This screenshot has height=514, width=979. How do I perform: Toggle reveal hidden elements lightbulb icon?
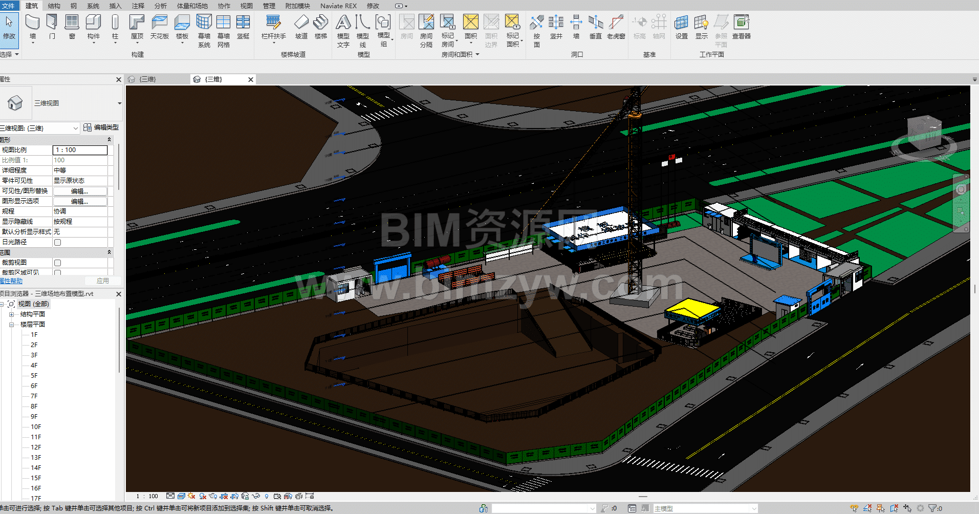[x=267, y=496]
